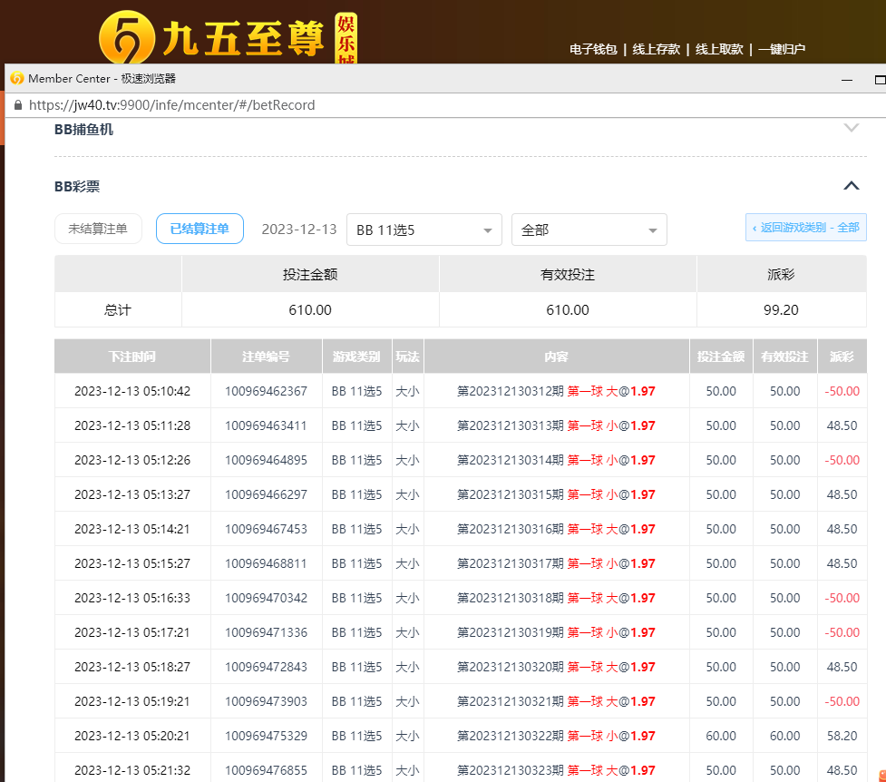
Task: Open the 全部 filter dropdown
Action: (589, 230)
